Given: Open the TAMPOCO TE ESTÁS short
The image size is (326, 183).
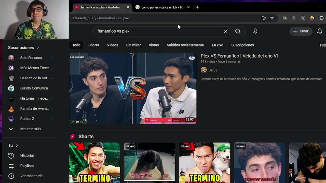Looking at the screenshot, I should tap(260, 163).
